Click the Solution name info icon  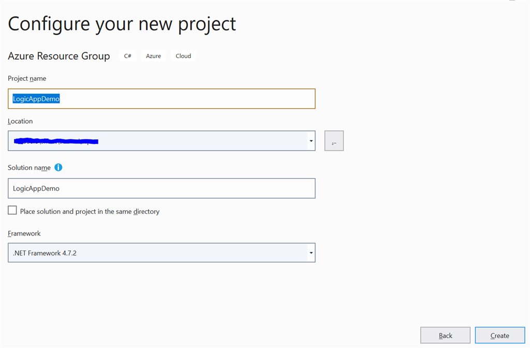click(58, 167)
